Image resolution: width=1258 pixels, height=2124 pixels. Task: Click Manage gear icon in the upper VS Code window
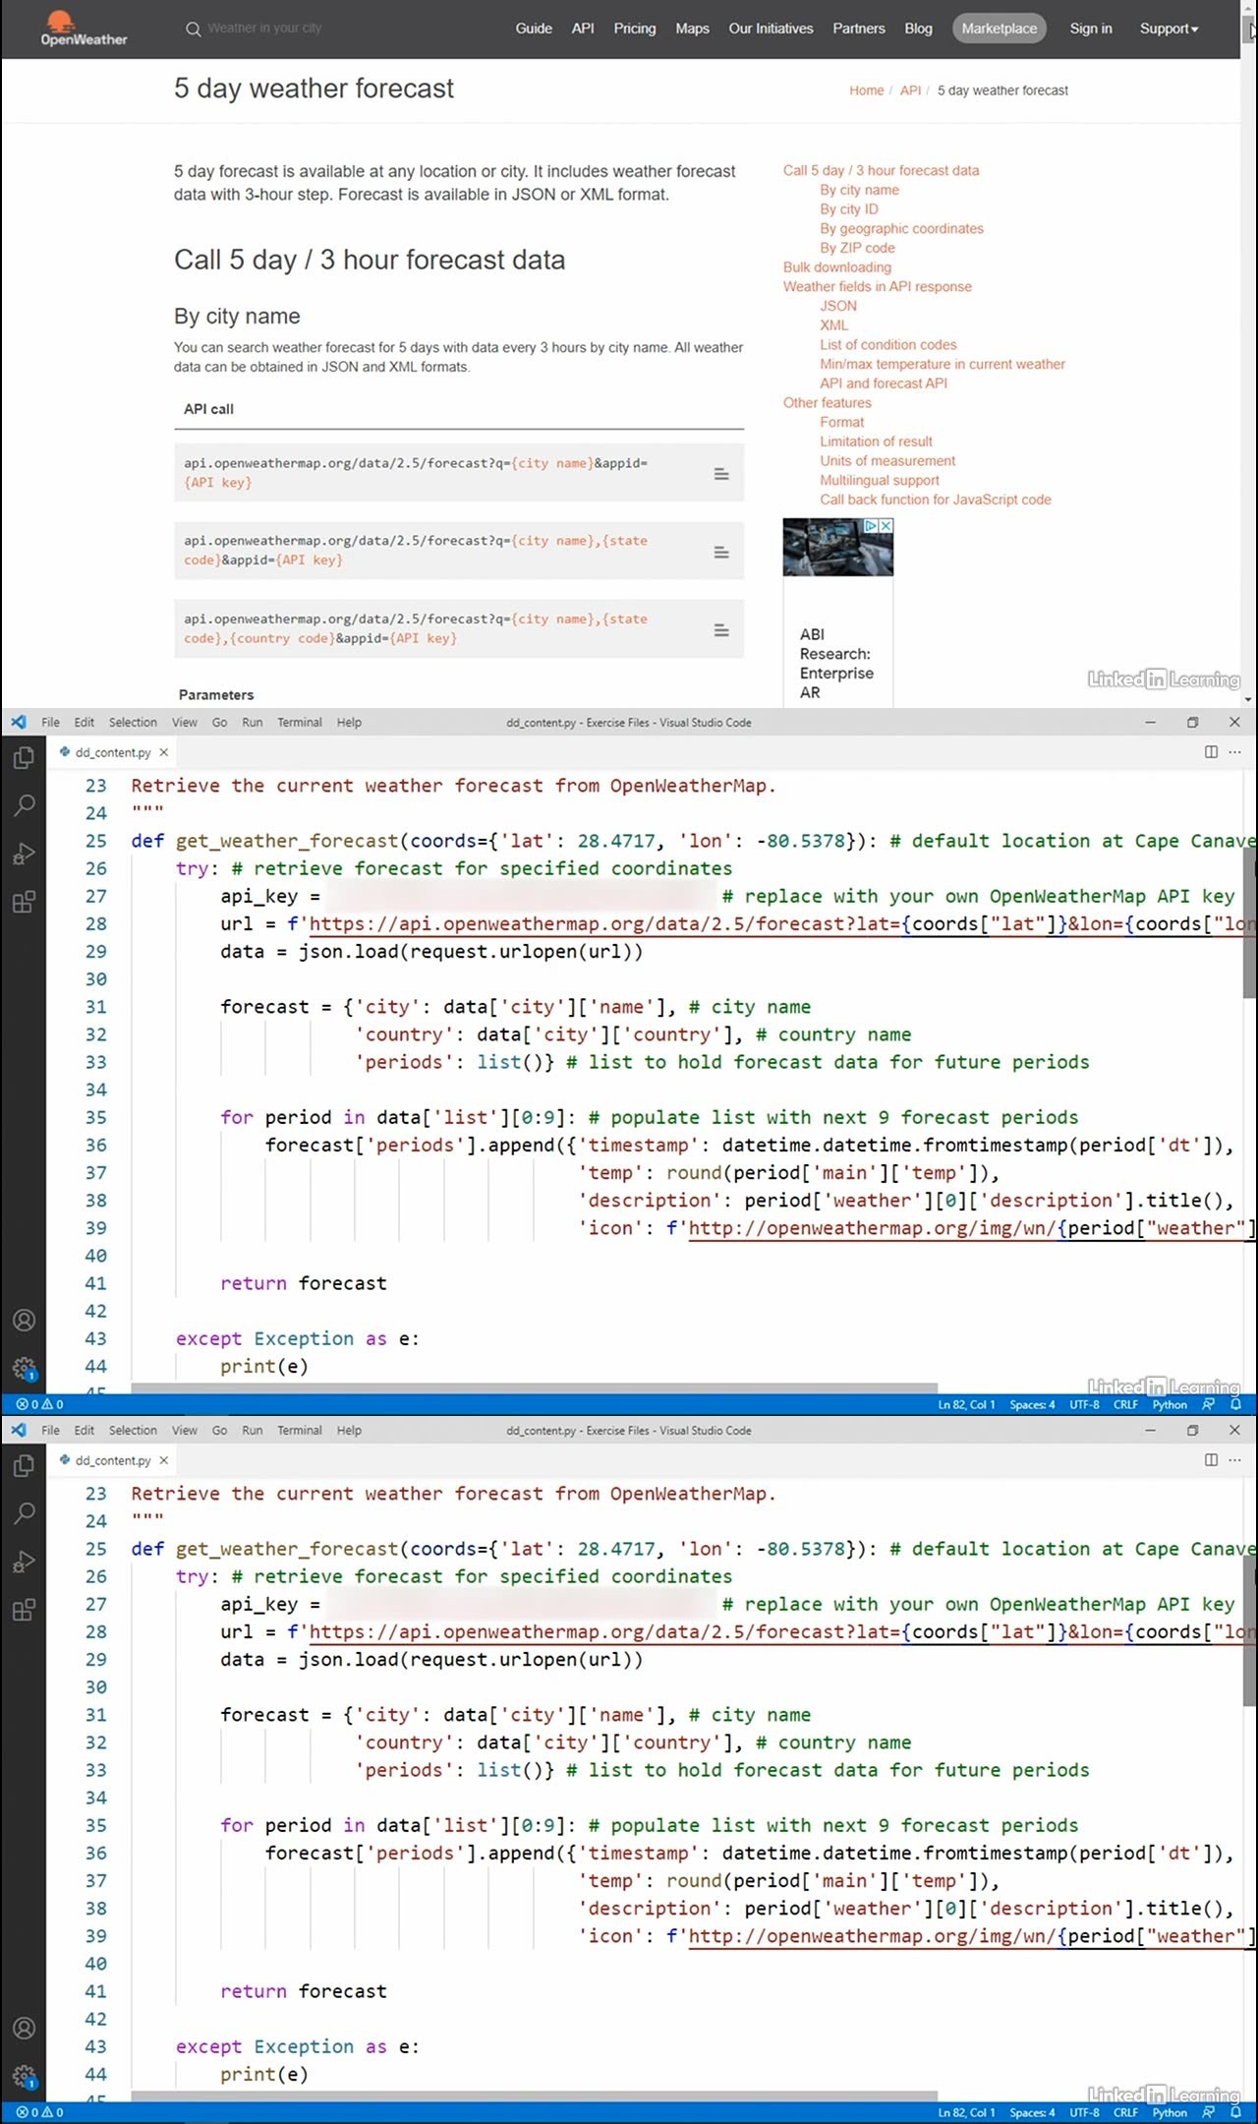tap(24, 1368)
